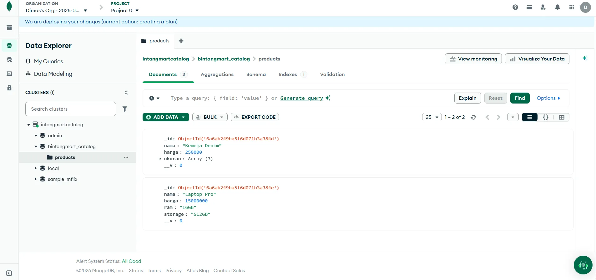Select the products collection in tree
Image resolution: width=596 pixels, height=280 pixels.
pos(78,157)
